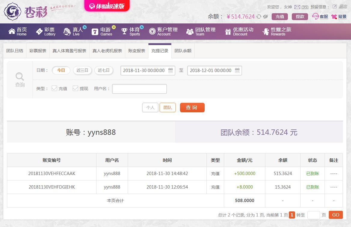
Task: Click the ¥514.7624 header balance
Action: point(241,17)
